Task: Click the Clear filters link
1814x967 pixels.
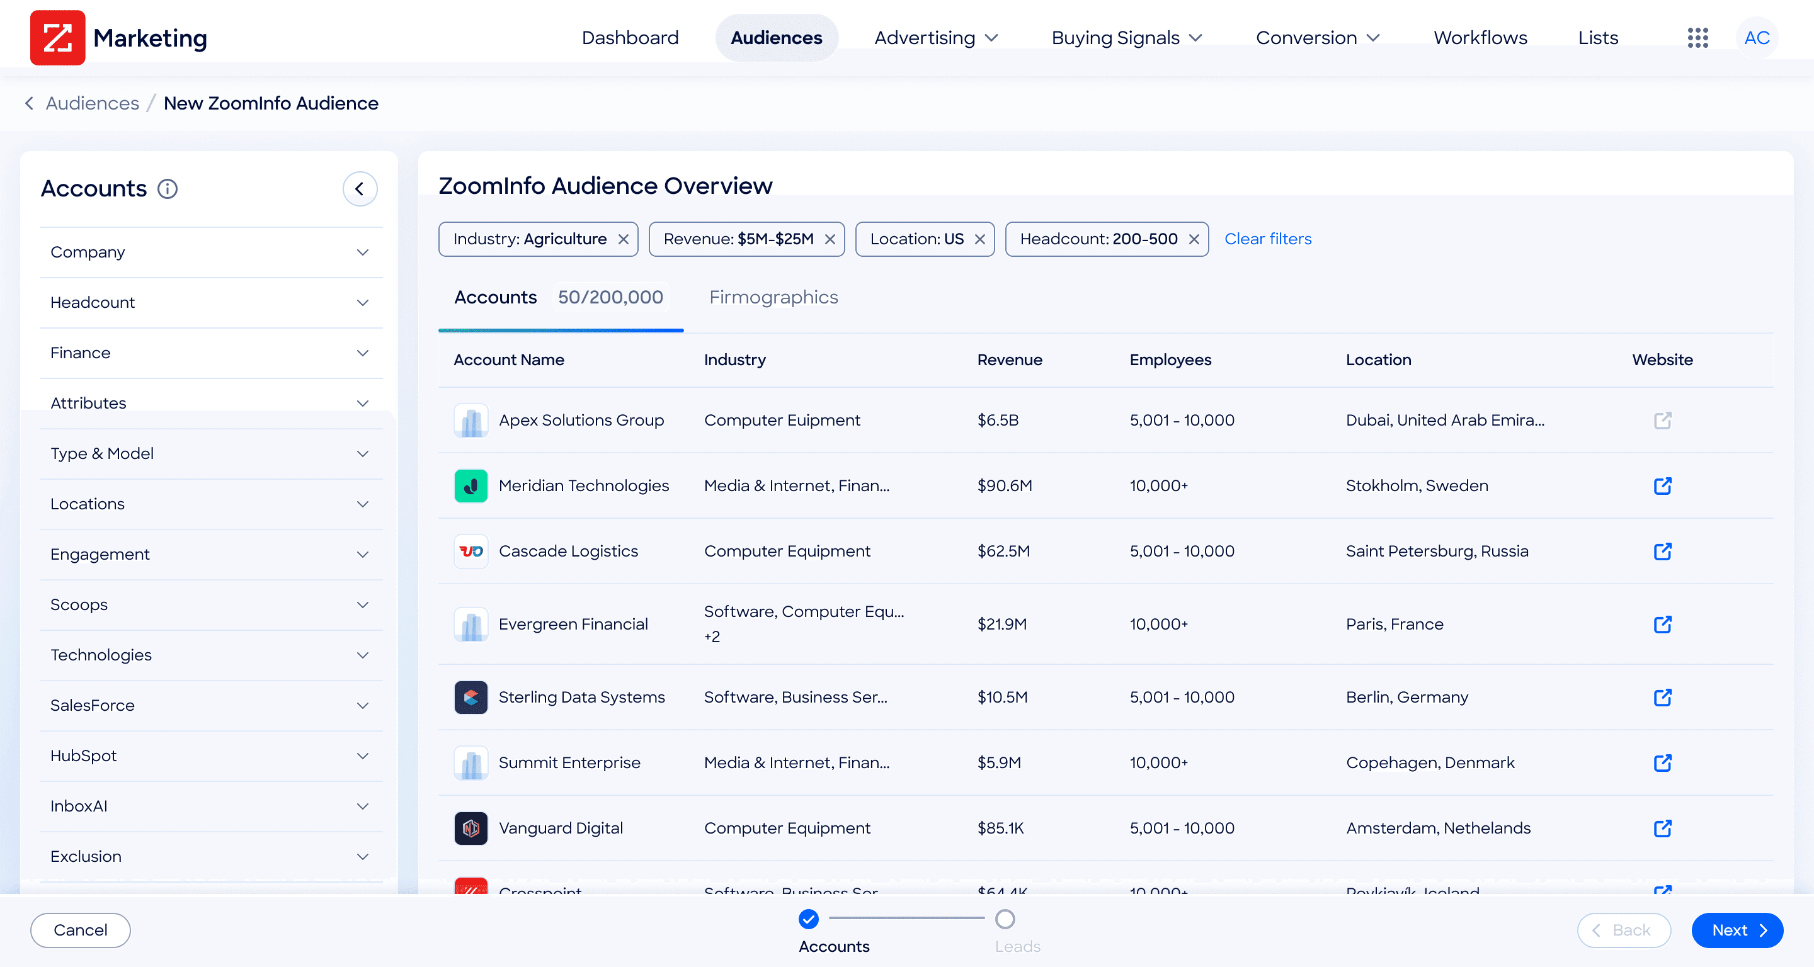Action: tap(1267, 239)
